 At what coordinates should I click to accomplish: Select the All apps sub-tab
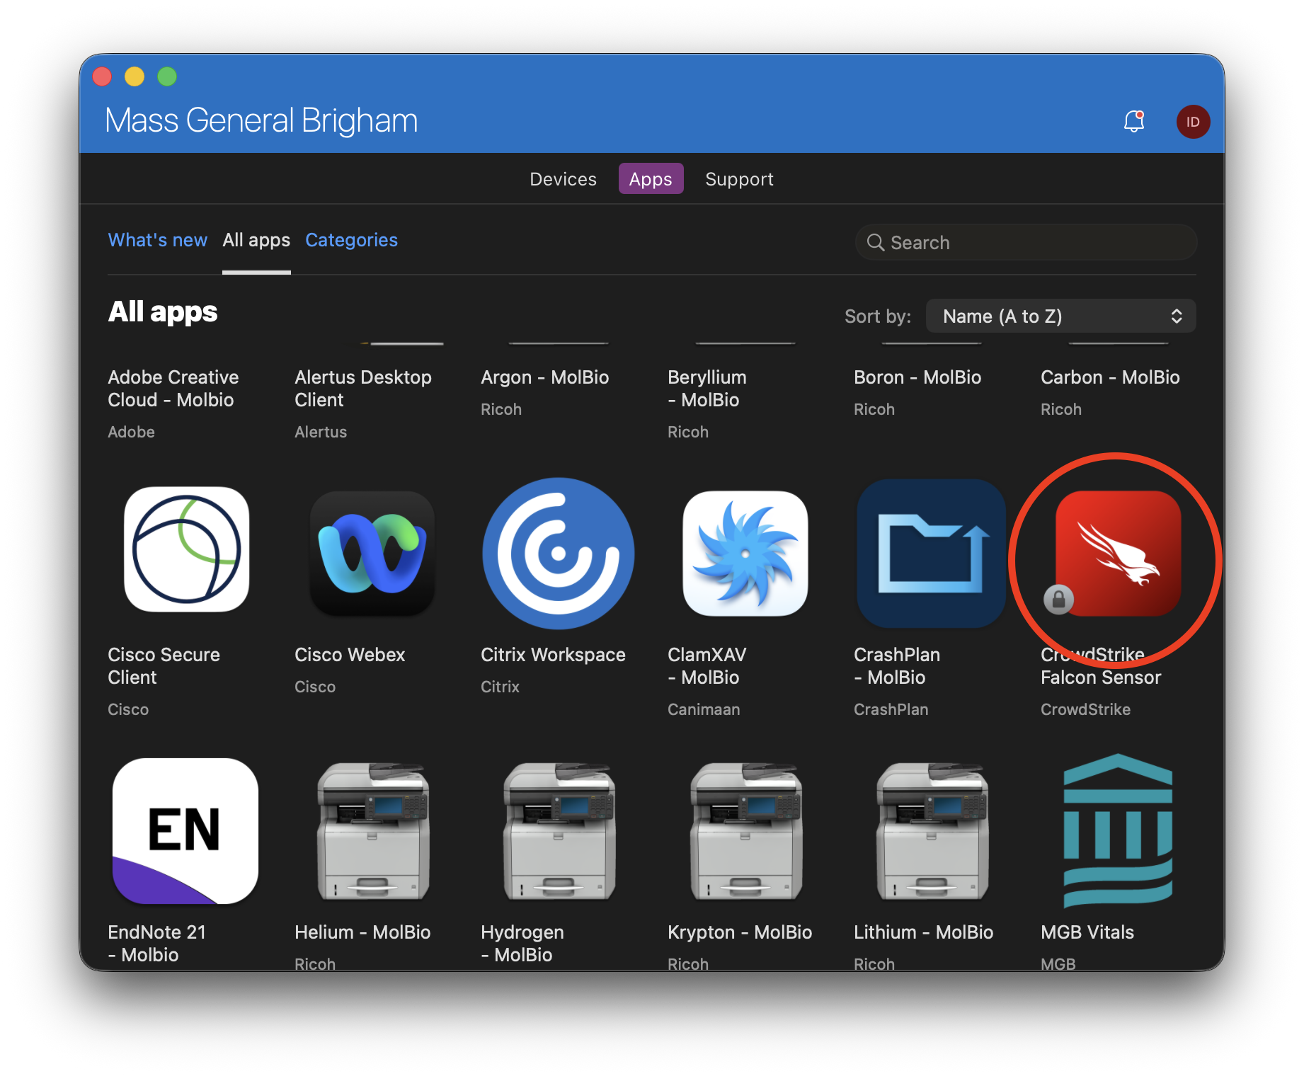(256, 240)
